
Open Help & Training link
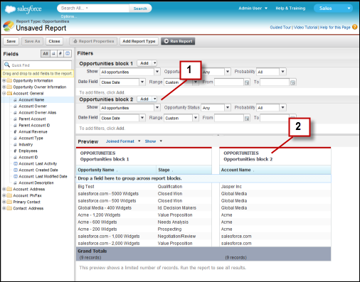pyautogui.click(x=290, y=9)
